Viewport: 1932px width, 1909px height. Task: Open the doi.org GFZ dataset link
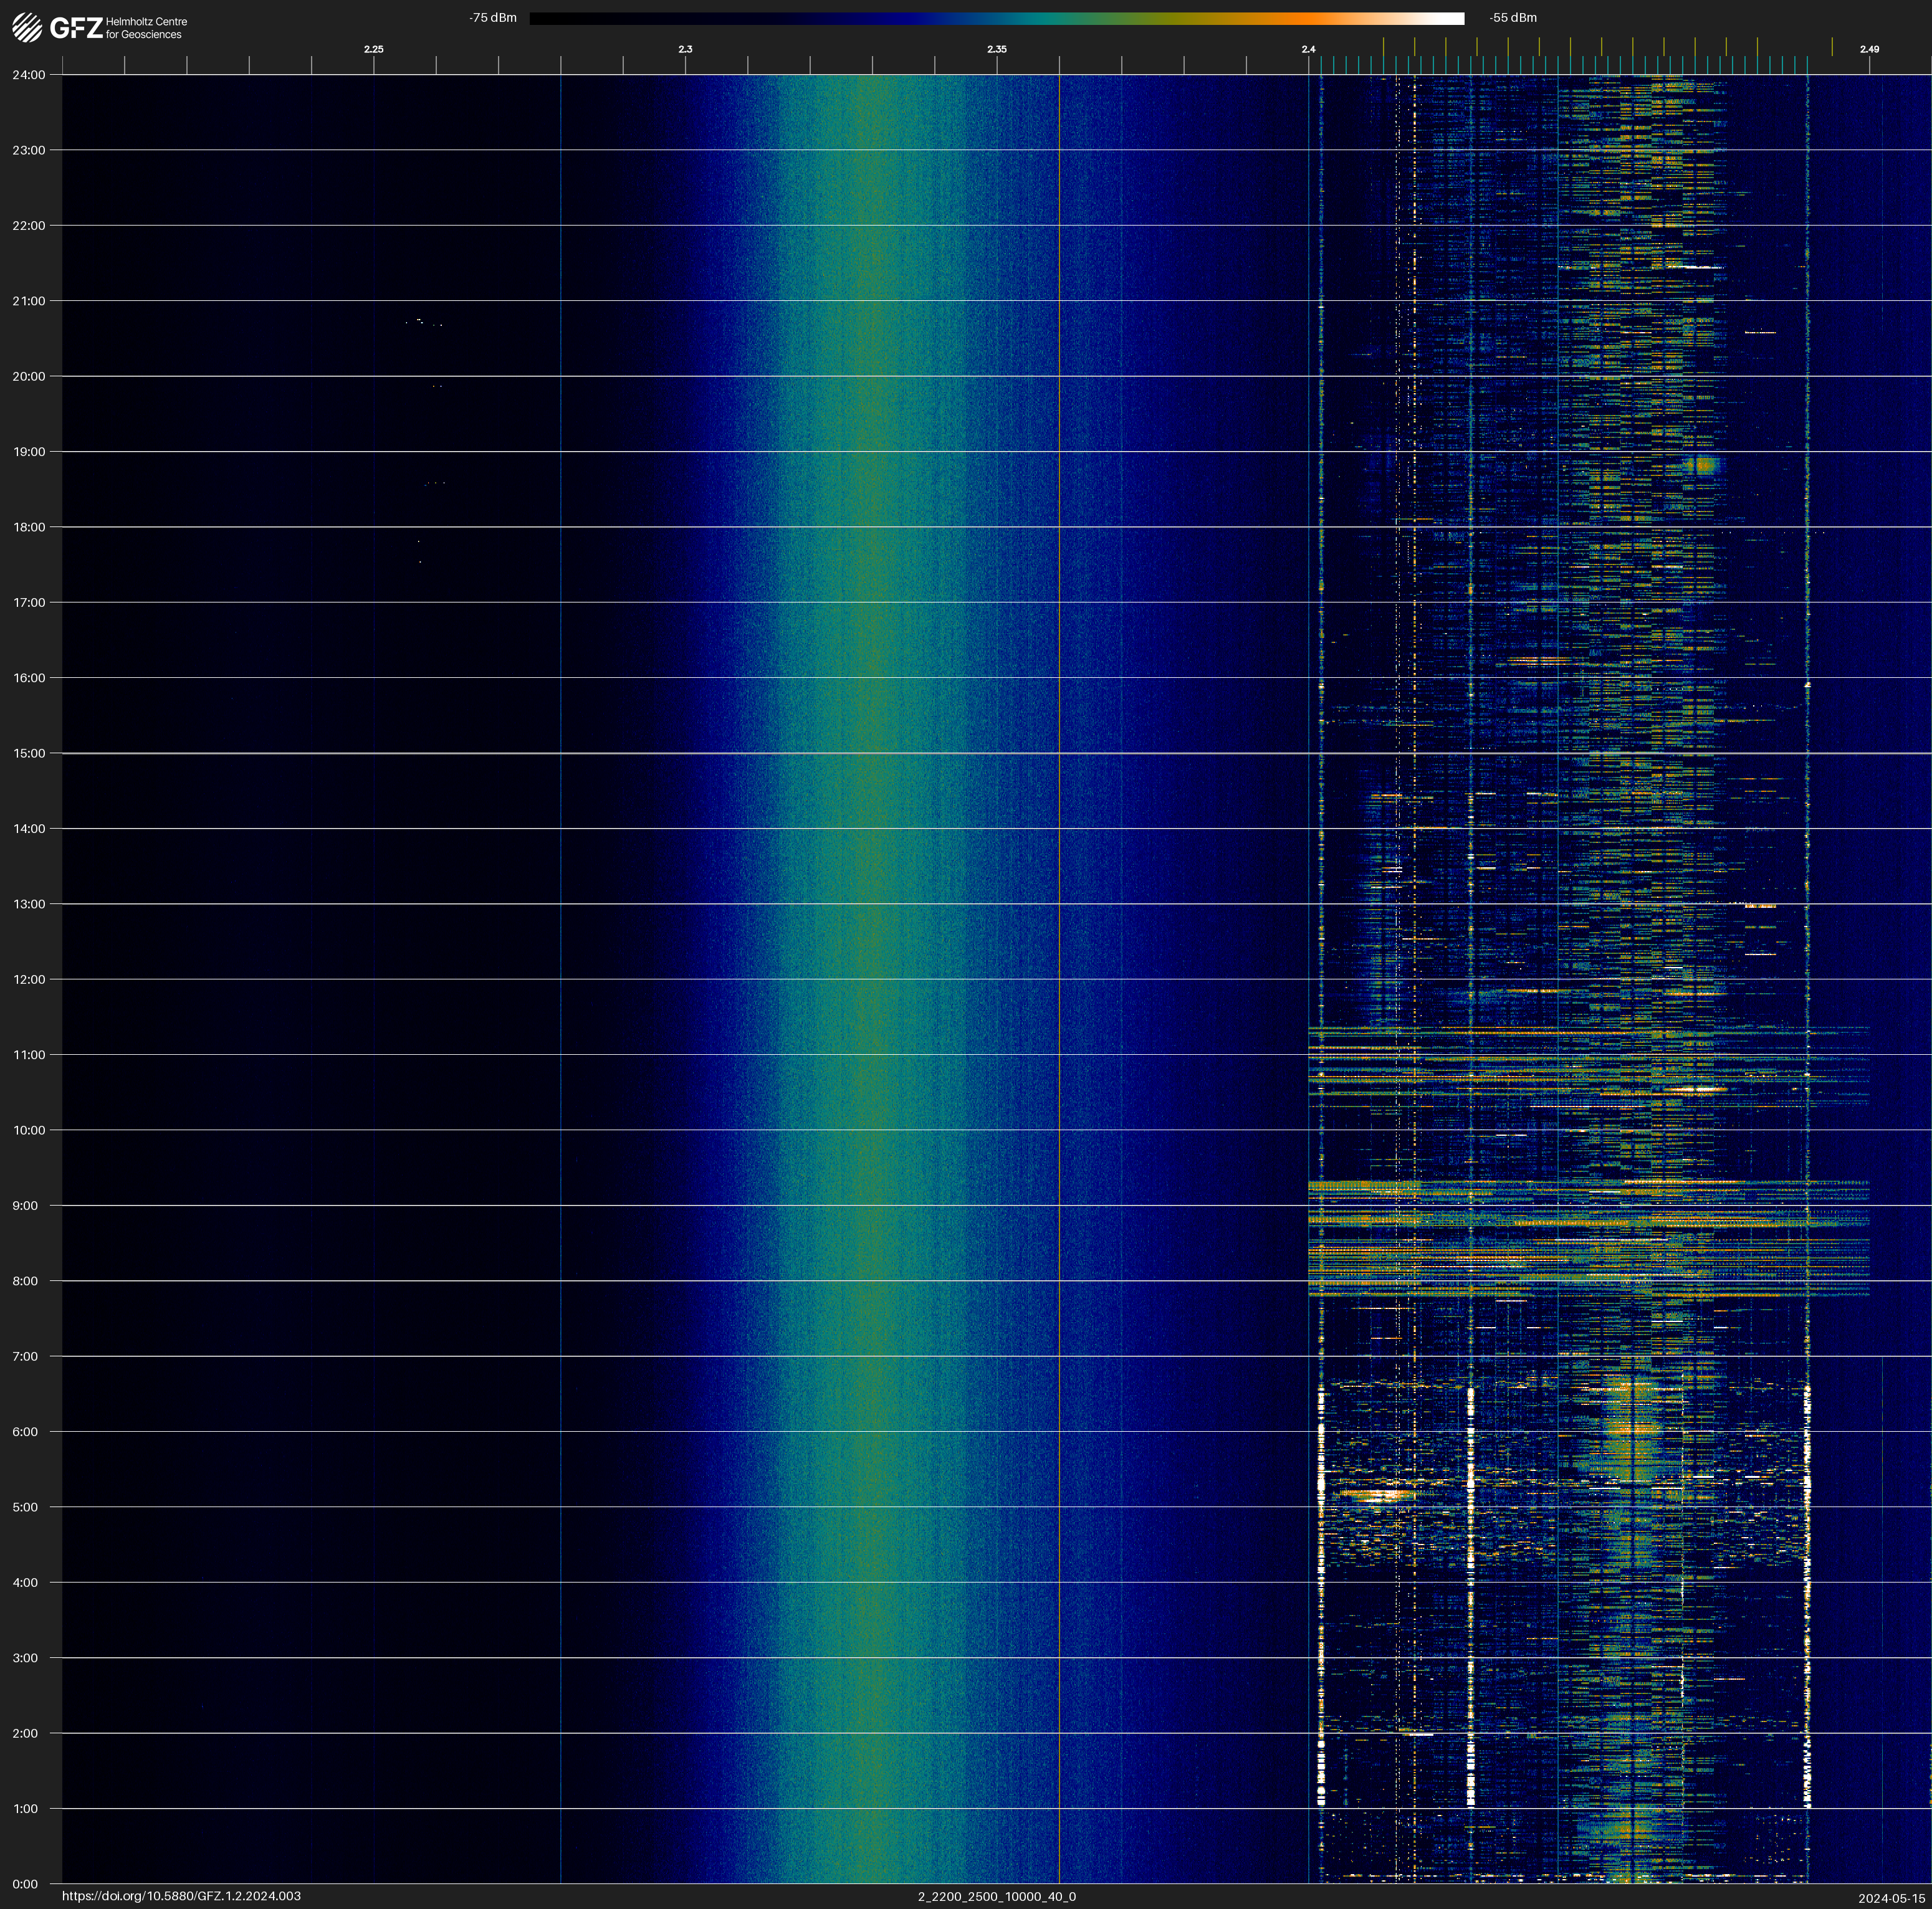pyautogui.click(x=181, y=1896)
